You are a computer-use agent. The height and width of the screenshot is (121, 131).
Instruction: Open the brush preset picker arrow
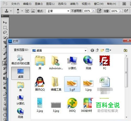click(x=22, y=11)
